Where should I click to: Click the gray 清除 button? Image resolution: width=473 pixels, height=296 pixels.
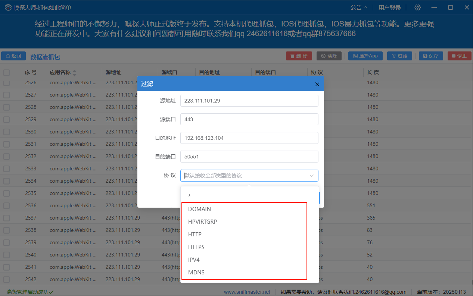pyautogui.click(x=329, y=56)
